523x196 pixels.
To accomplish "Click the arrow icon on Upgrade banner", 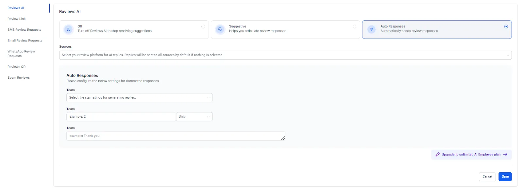I will [x=505, y=155].
